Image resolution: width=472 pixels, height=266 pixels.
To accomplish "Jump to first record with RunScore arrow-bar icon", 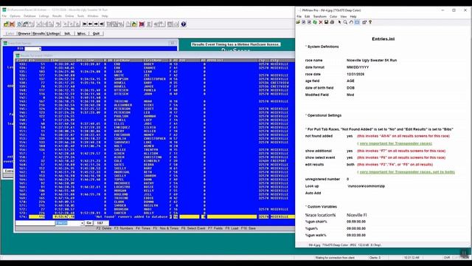I will (85, 24).
